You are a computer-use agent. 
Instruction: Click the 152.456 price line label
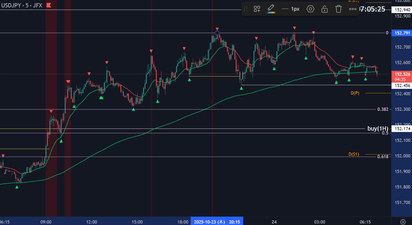tap(402, 85)
